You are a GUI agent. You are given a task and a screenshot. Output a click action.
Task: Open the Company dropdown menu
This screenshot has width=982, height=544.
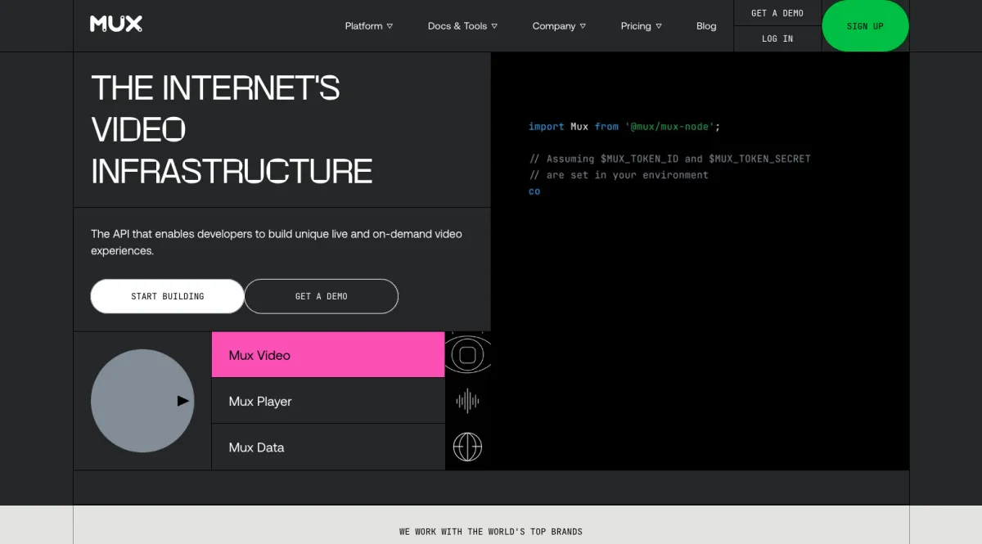(x=559, y=26)
